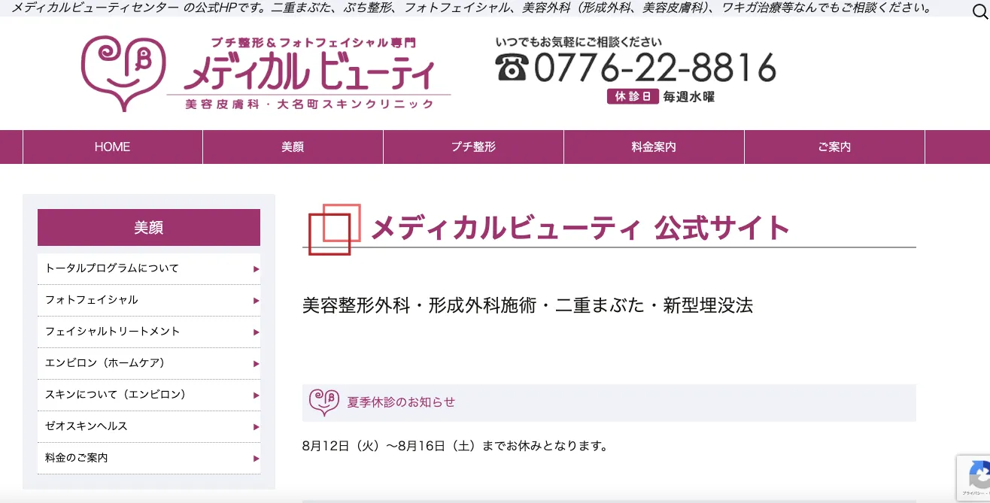
Task: Expand the スキンについて（エンビロン） entry
Action: click(x=148, y=394)
